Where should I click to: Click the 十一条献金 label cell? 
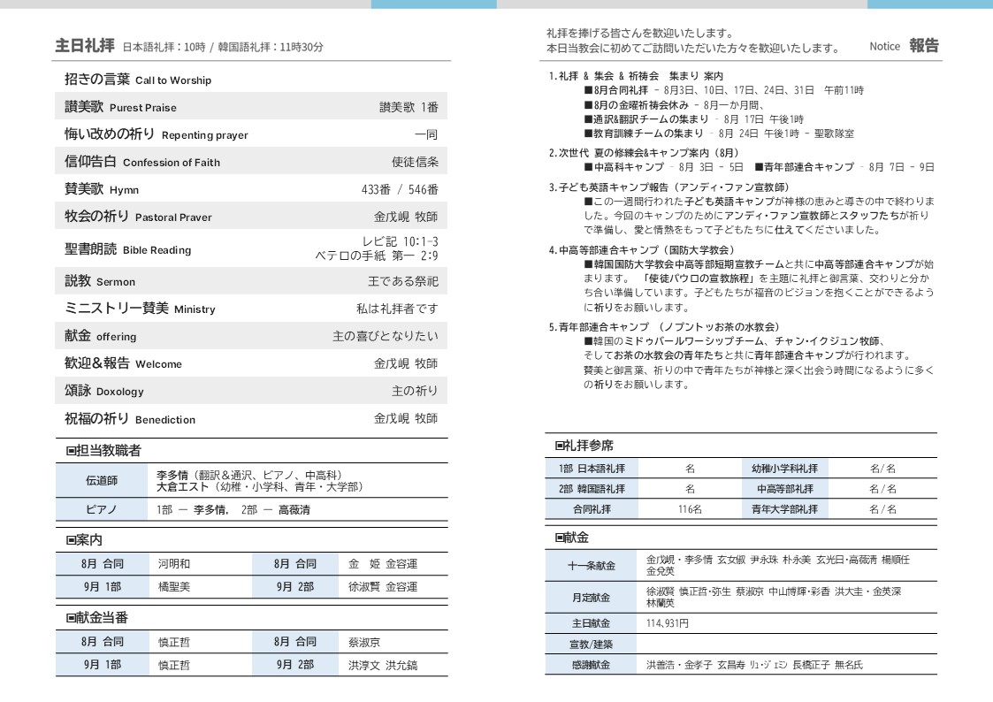click(x=592, y=566)
